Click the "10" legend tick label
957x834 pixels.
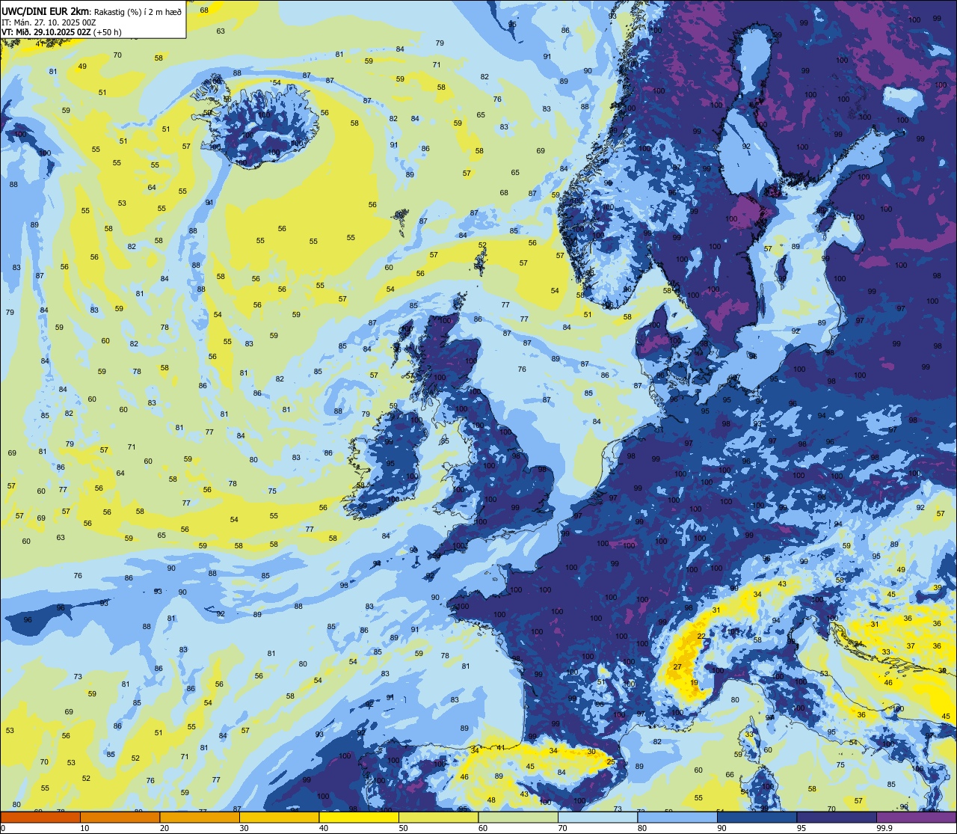pos(84,828)
